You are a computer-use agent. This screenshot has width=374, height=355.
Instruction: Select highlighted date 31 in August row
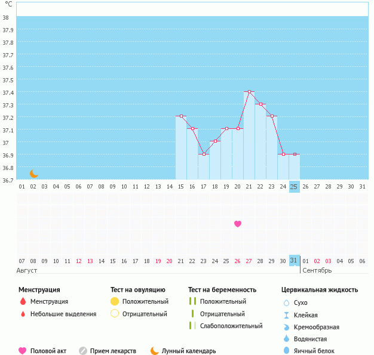pyautogui.click(x=294, y=261)
